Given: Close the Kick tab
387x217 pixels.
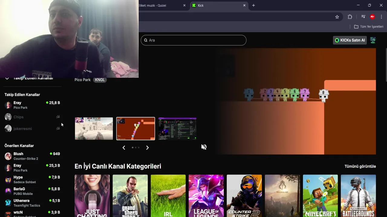Looking at the screenshot, I should click(x=244, y=5).
